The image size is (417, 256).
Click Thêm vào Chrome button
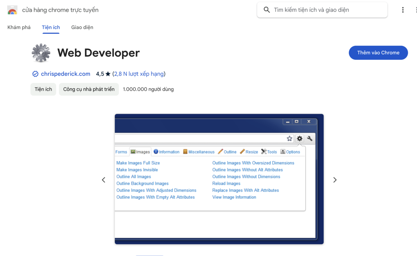click(x=378, y=53)
